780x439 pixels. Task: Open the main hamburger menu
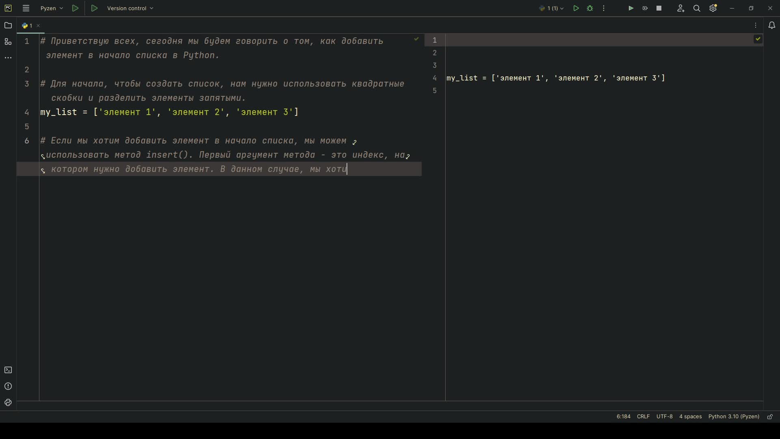coord(26,8)
